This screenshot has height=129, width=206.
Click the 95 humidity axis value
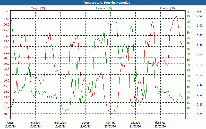[188, 16]
